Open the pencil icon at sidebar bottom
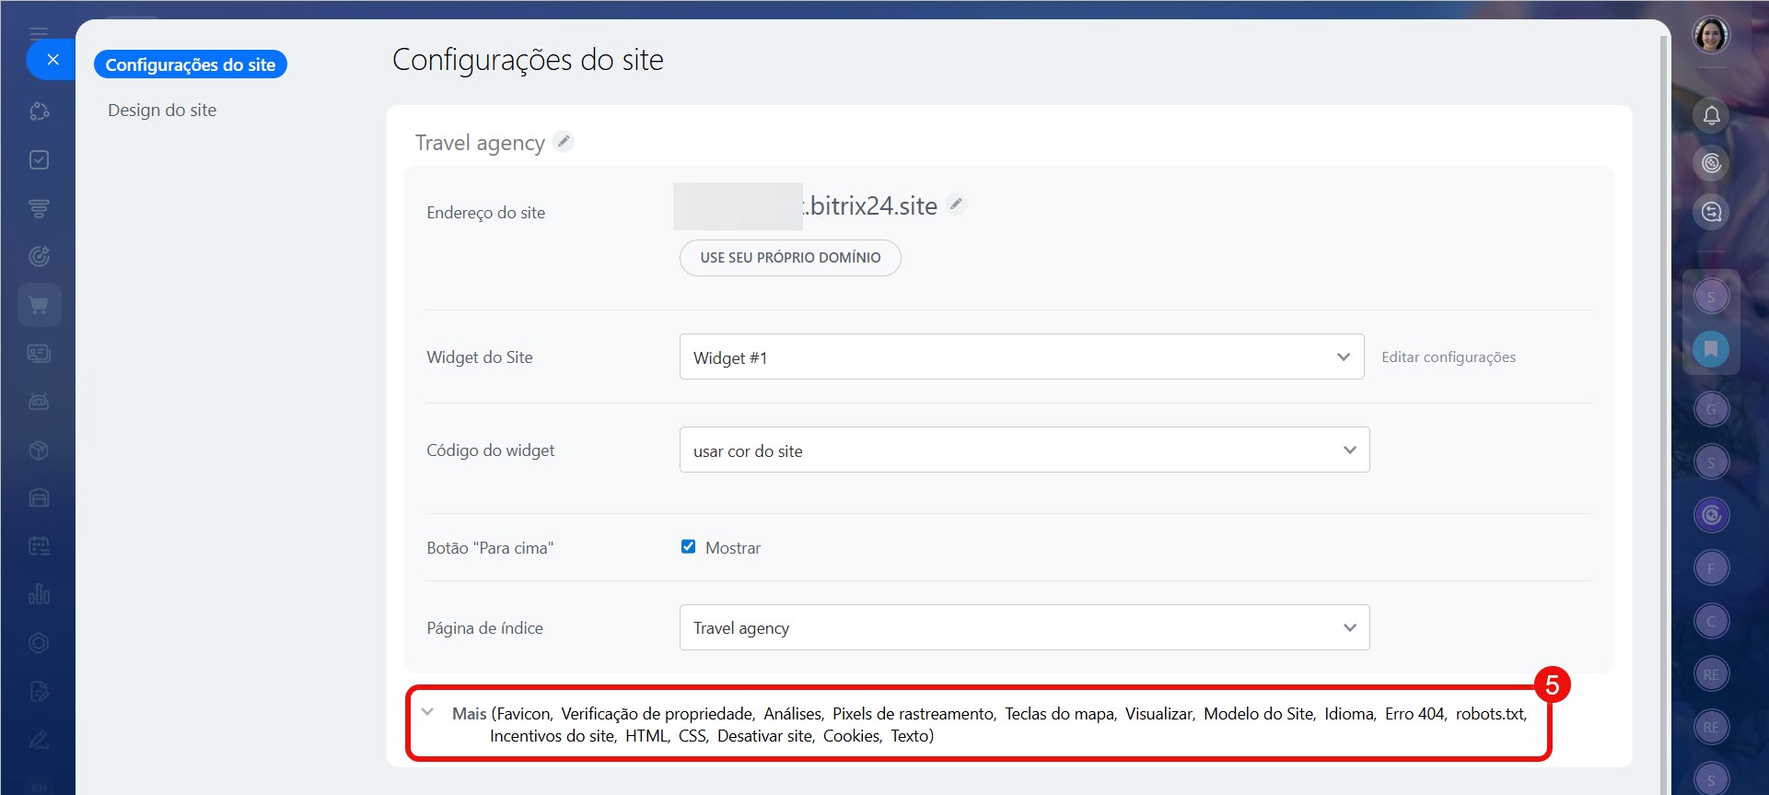 tap(39, 739)
